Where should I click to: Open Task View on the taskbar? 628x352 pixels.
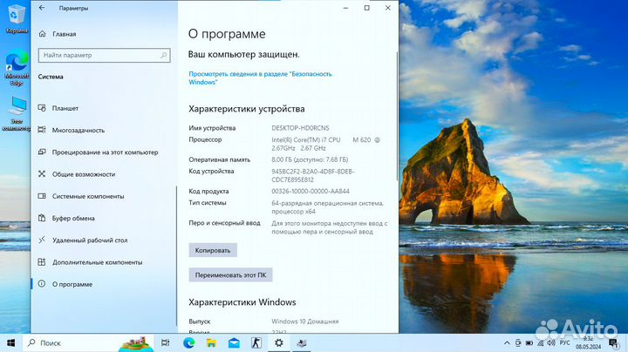click(x=165, y=342)
